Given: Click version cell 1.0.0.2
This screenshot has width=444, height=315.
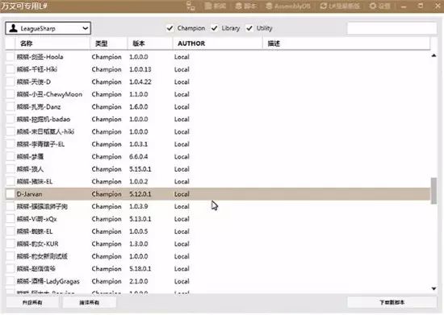Looking at the screenshot, I should click(139, 181).
